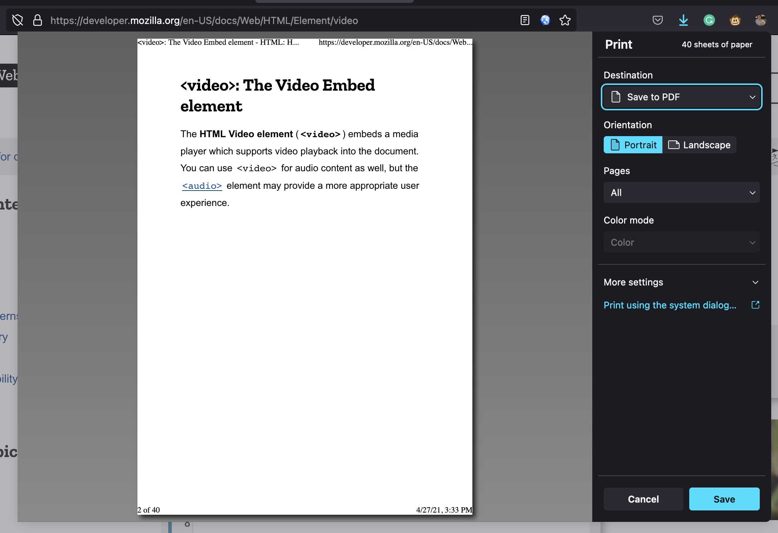The height and width of the screenshot is (533, 778).
Task: Click the padlock site security icon
Action: (x=37, y=20)
